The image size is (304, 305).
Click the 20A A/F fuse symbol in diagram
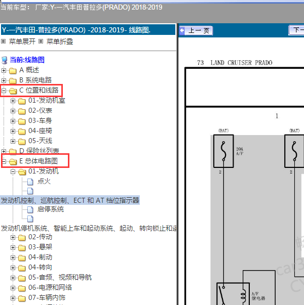[223, 151]
